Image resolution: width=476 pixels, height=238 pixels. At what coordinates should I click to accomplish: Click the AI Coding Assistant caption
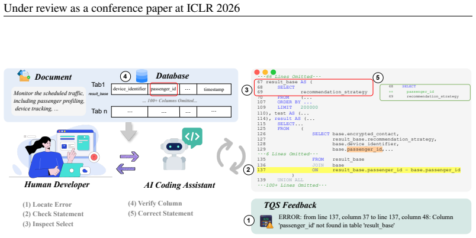(179, 185)
